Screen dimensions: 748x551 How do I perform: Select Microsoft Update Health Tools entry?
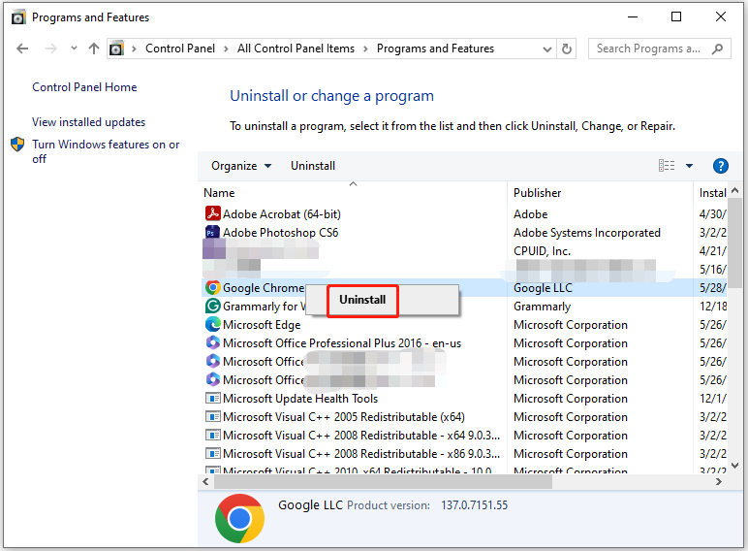click(462, 398)
